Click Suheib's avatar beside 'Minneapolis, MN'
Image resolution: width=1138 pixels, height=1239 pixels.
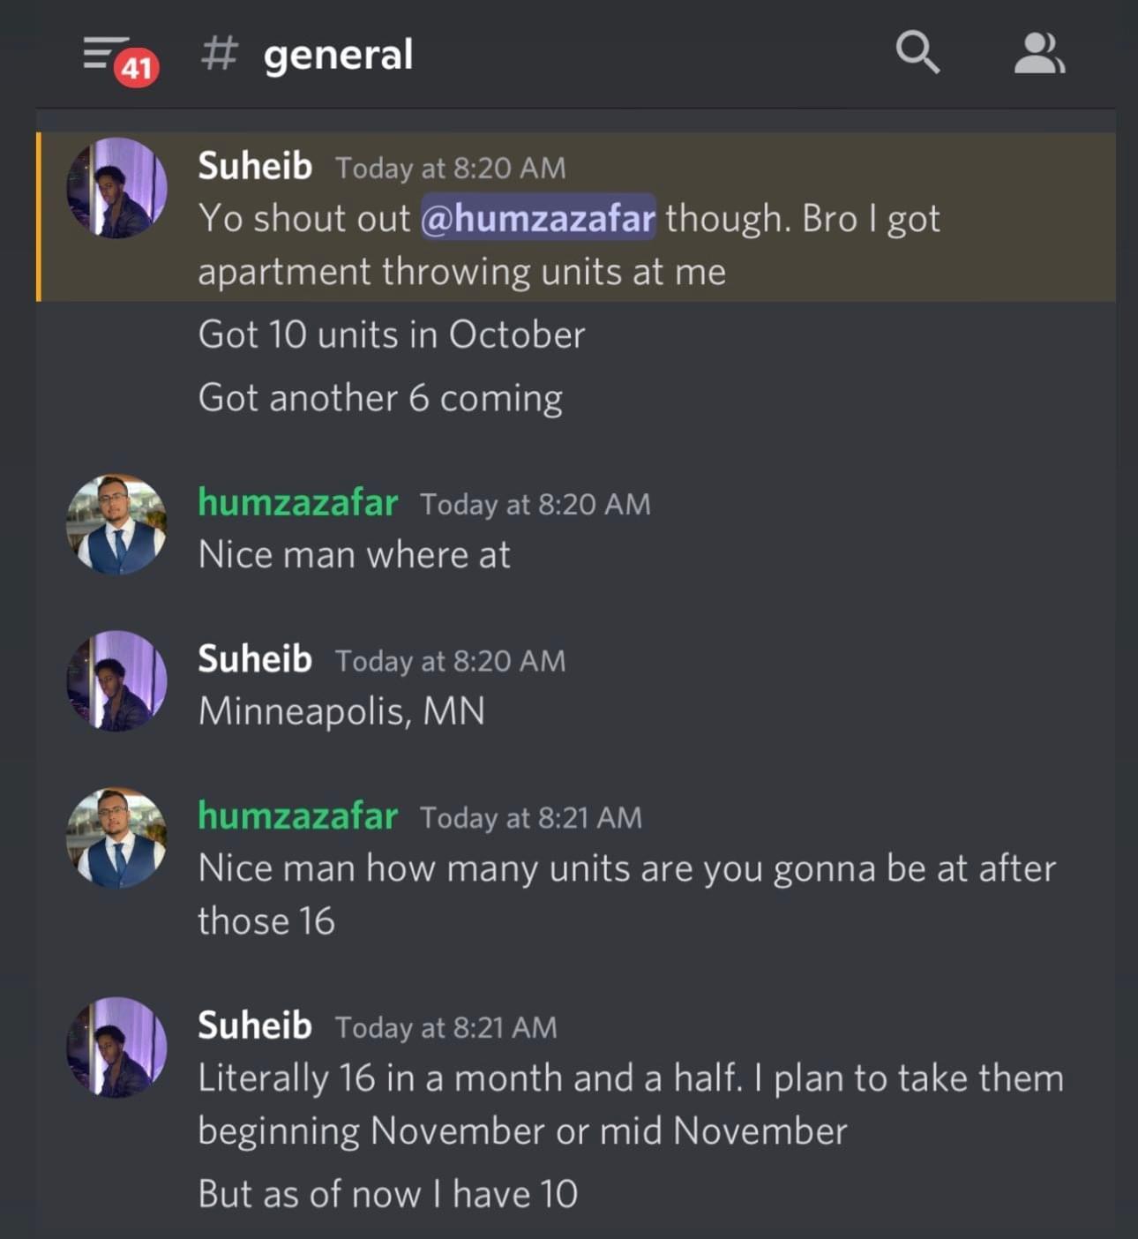pyautogui.click(x=117, y=680)
